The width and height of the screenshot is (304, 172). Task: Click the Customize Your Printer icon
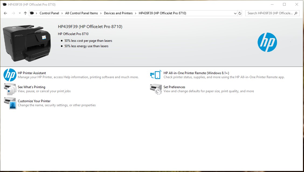point(10,103)
